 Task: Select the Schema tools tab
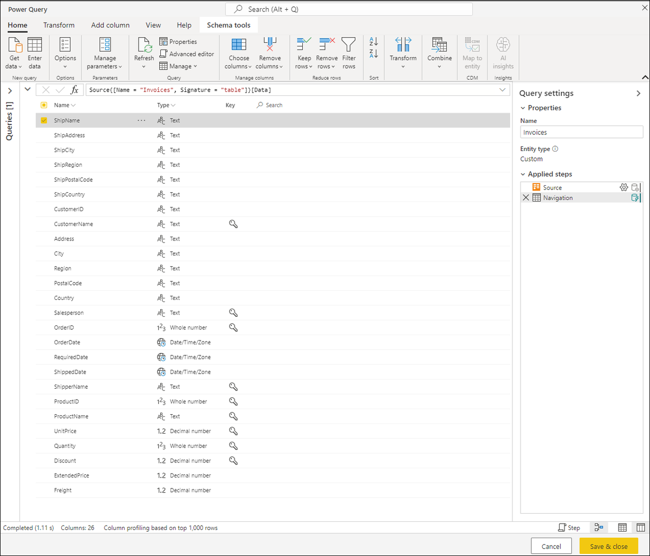click(229, 25)
